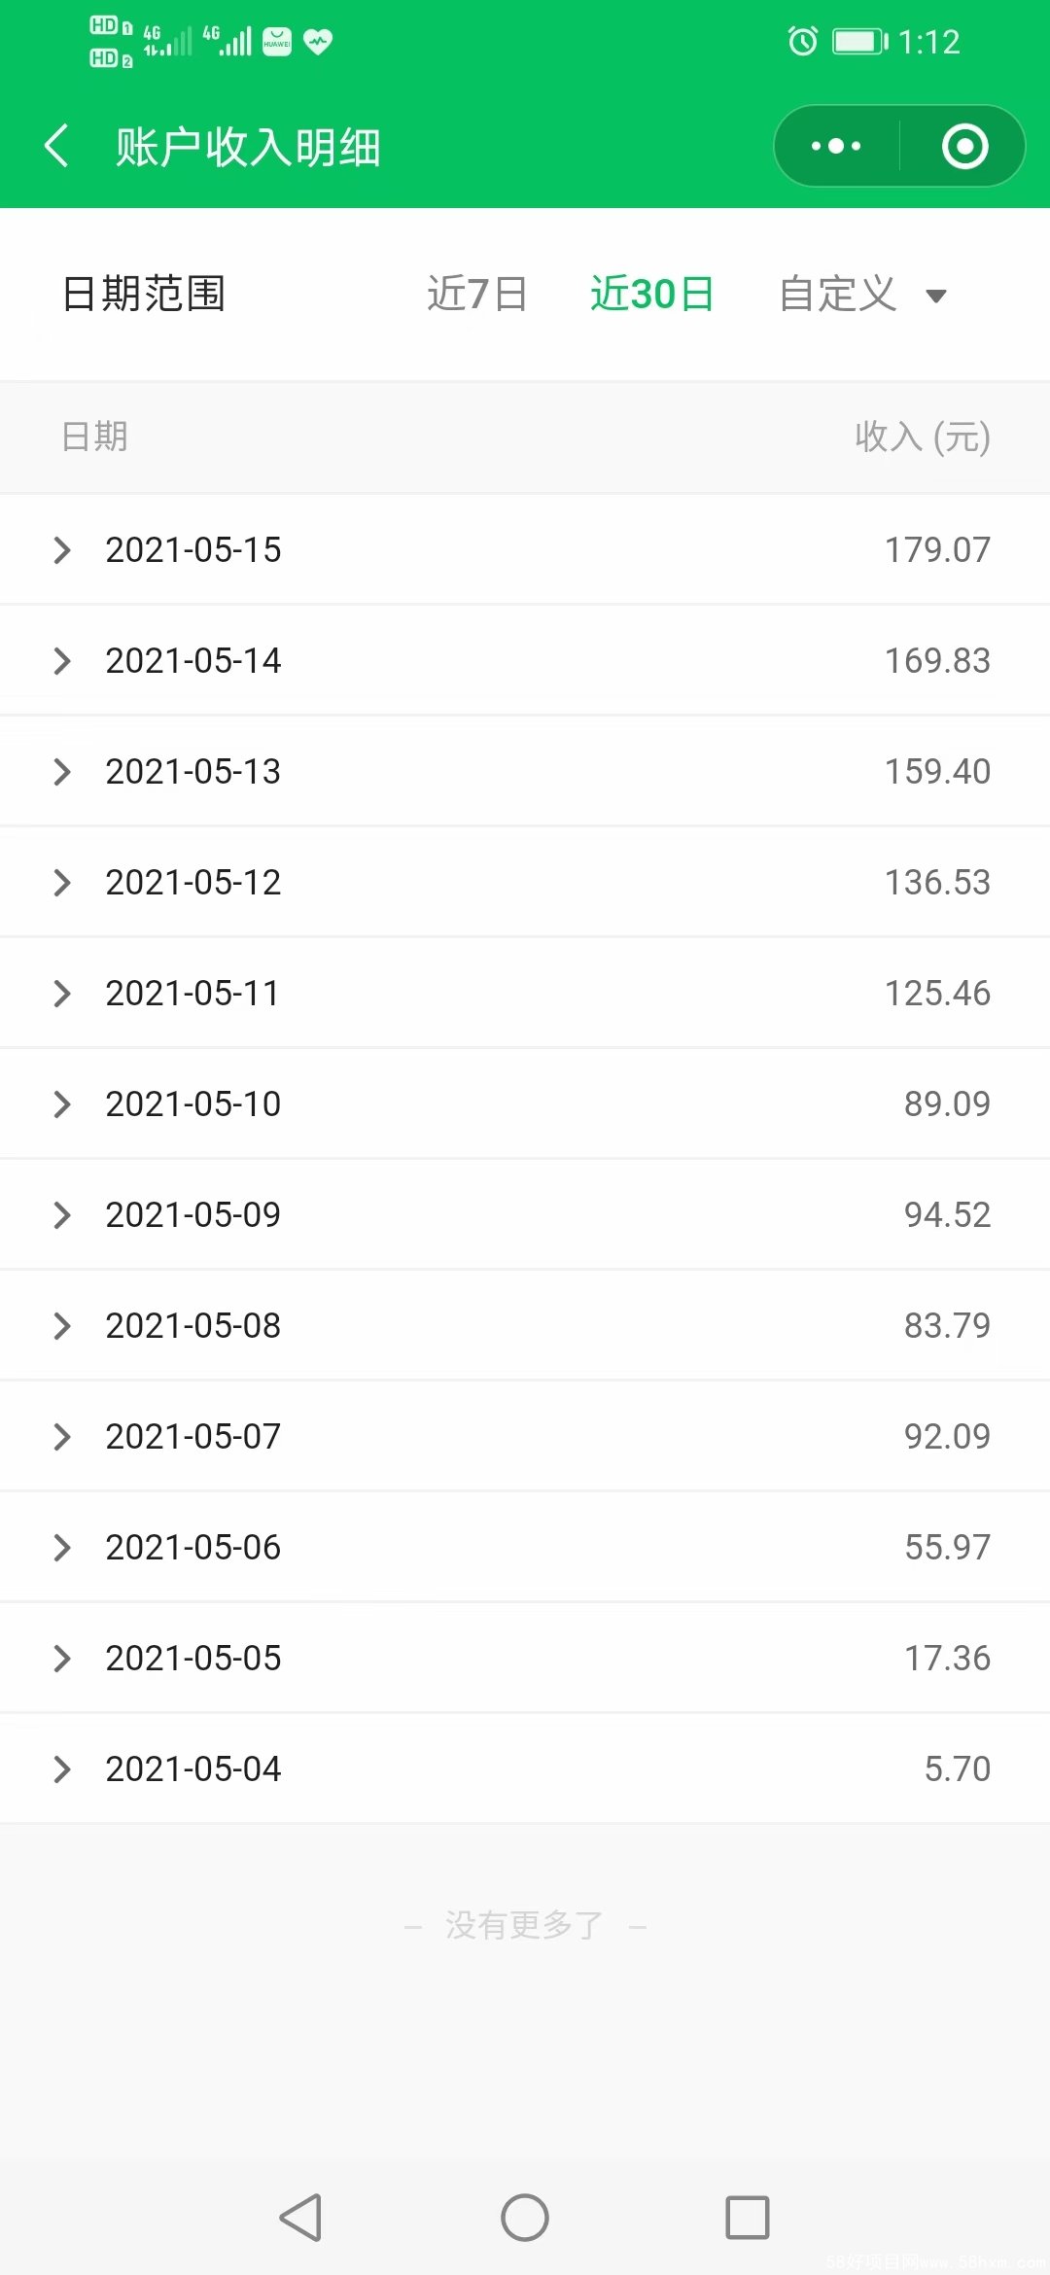Switch to 近7日 date range
The width and height of the screenshot is (1050, 2275).
477,294
